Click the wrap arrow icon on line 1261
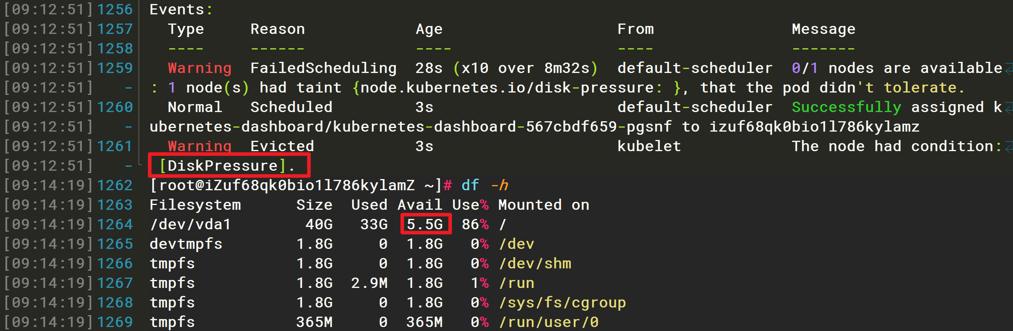 click(x=1009, y=147)
